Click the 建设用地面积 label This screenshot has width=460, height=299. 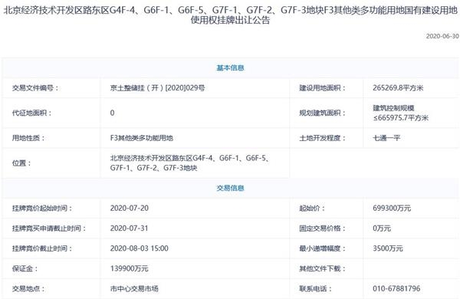coord(323,87)
